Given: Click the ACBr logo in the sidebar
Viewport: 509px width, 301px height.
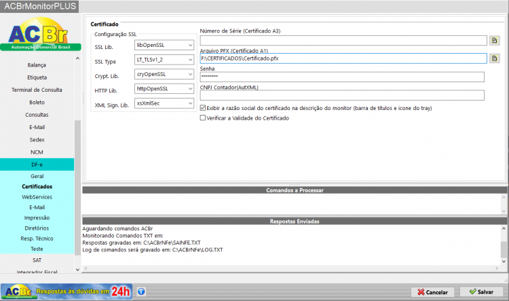Looking at the screenshot, I should 40,34.
